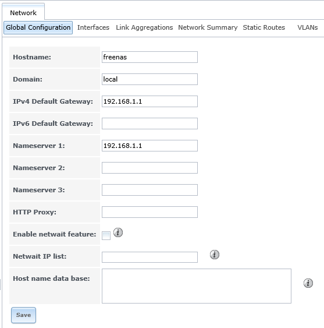Click the HTTP Proxy input field
The image size is (324, 328).
tap(149, 212)
